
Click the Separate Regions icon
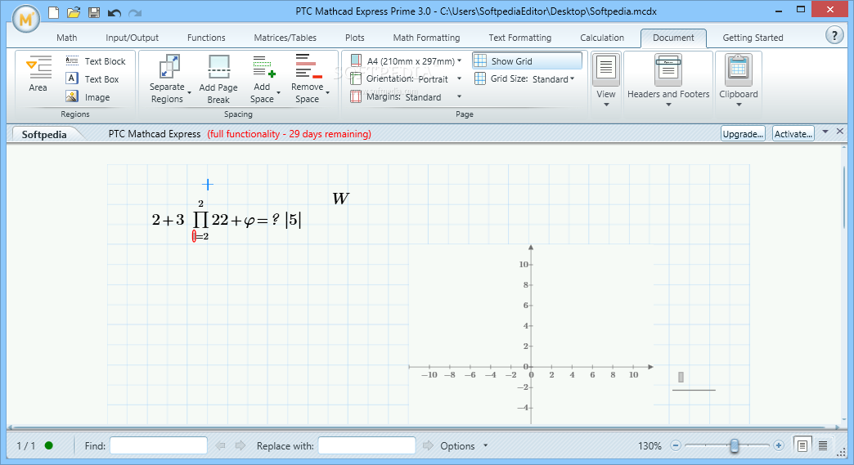click(169, 66)
